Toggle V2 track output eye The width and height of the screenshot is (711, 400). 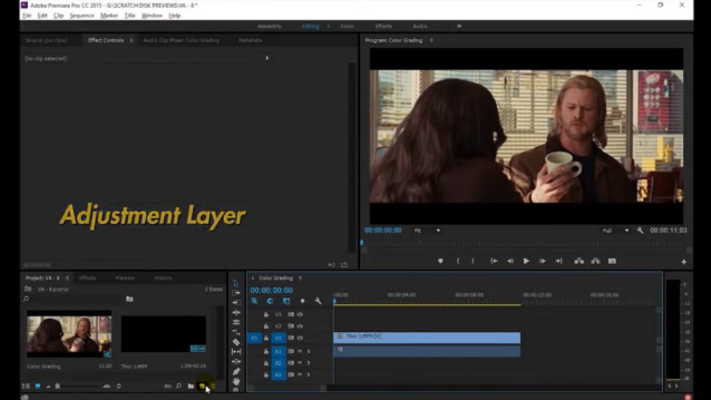[299, 326]
